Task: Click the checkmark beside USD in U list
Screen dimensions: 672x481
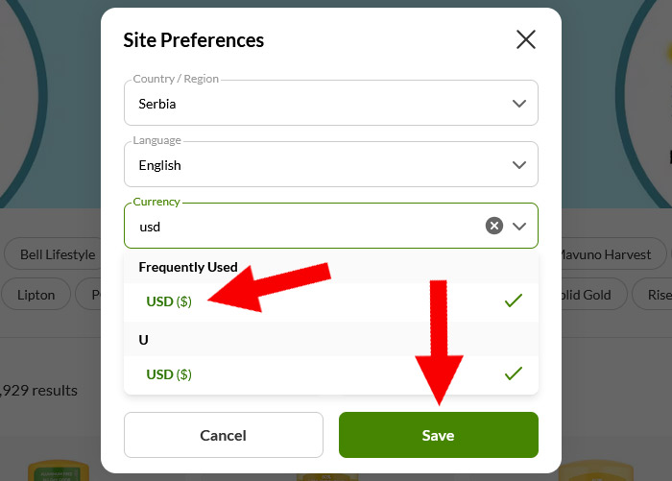Action: tap(514, 374)
